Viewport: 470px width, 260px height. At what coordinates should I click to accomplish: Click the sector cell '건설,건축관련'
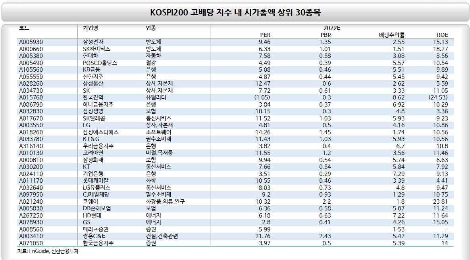(162, 236)
